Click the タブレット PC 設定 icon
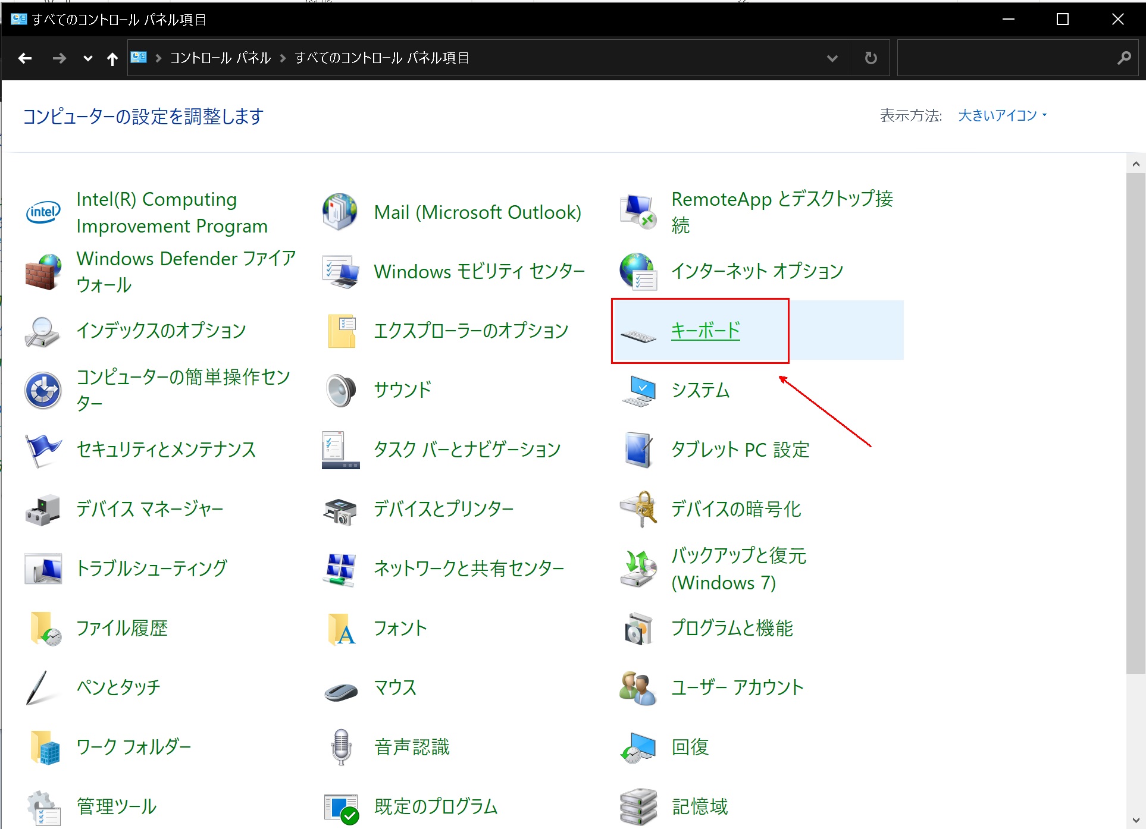Image resolution: width=1146 pixels, height=829 pixels. click(x=638, y=450)
